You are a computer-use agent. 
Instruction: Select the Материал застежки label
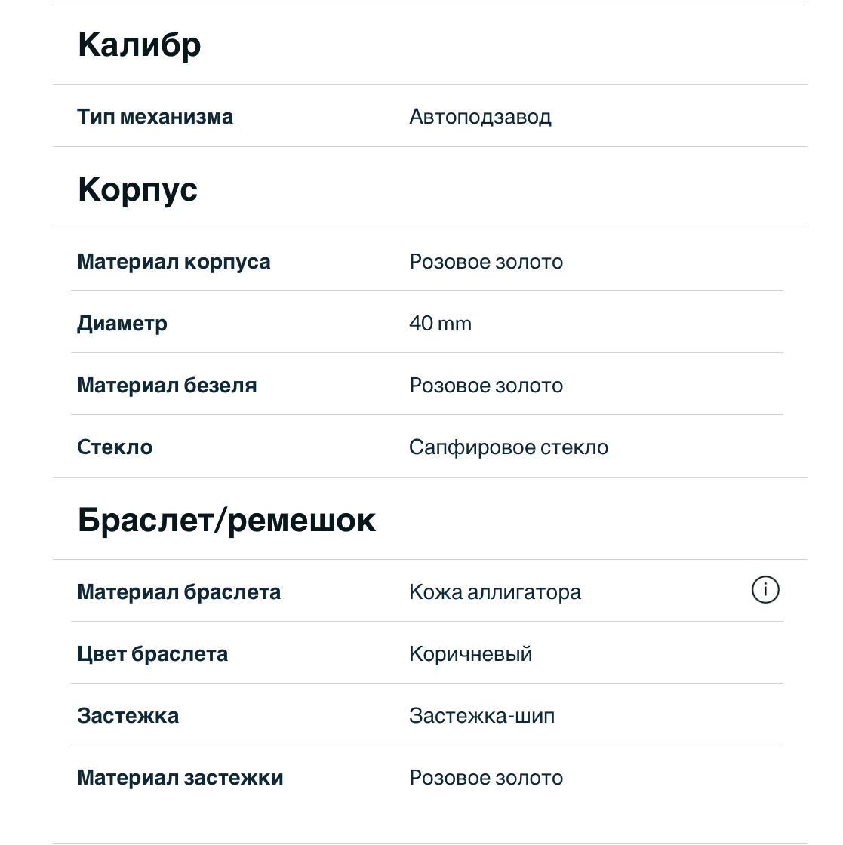tap(180, 778)
